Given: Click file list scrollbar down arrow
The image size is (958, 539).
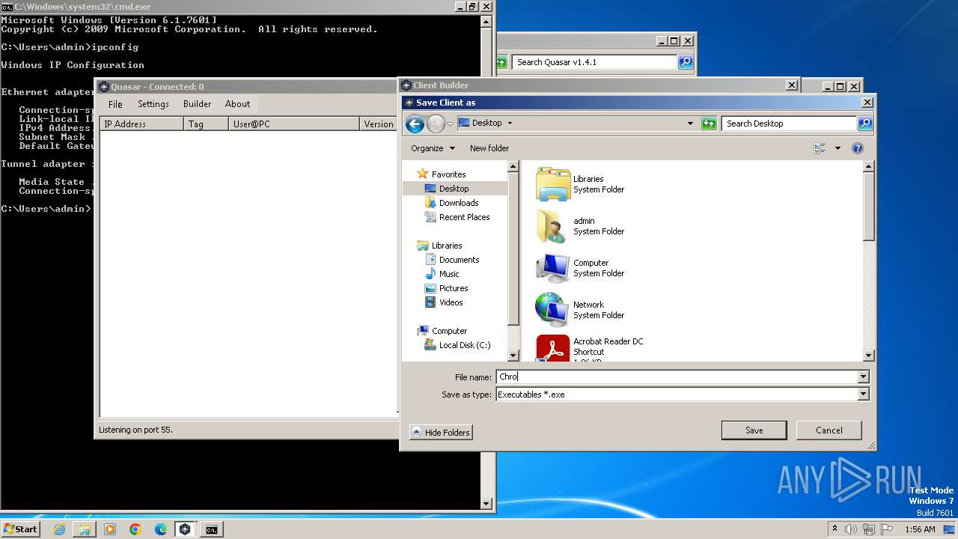Looking at the screenshot, I should coord(868,356).
